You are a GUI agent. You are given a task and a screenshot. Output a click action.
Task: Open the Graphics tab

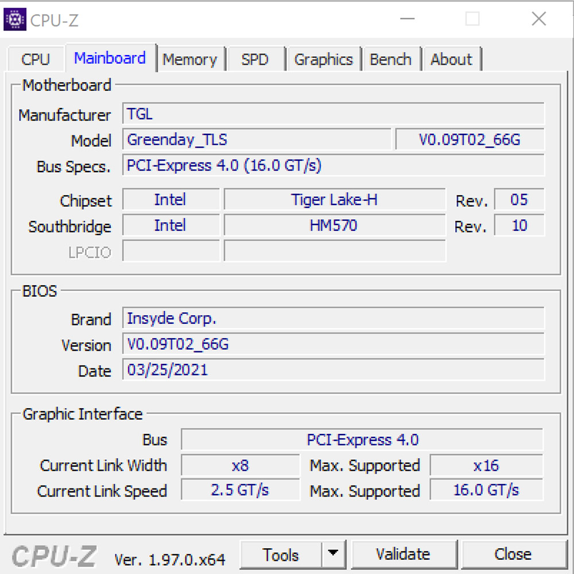pos(324,59)
